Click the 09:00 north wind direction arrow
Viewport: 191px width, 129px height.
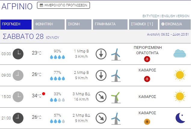coord(101,75)
